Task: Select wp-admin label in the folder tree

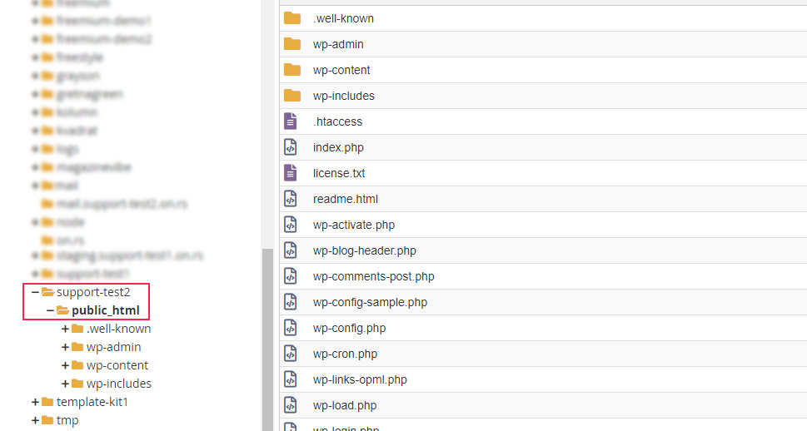Action: tap(114, 347)
